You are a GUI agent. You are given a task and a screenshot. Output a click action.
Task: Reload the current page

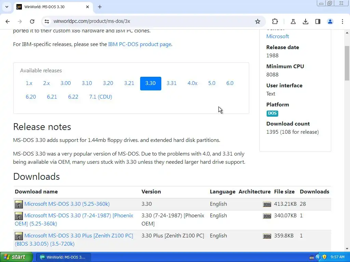(32, 21)
